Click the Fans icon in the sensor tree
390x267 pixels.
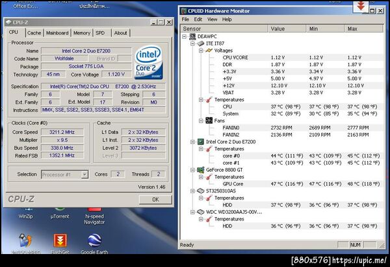click(x=209, y=121)
